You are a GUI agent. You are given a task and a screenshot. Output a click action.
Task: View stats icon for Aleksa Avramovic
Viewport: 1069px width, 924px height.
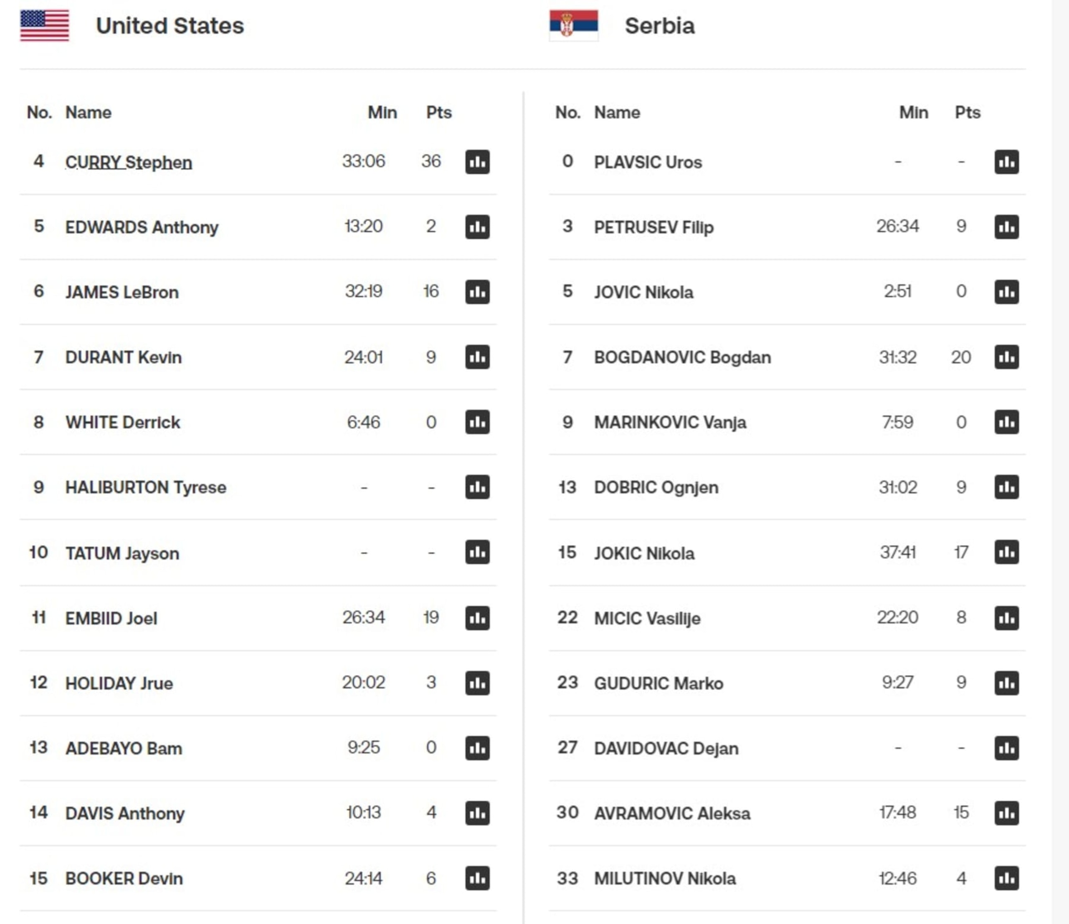coord(1007,813)
